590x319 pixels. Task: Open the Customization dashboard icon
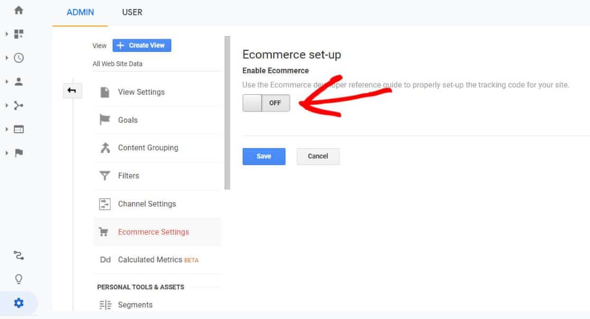click(19, 34)
